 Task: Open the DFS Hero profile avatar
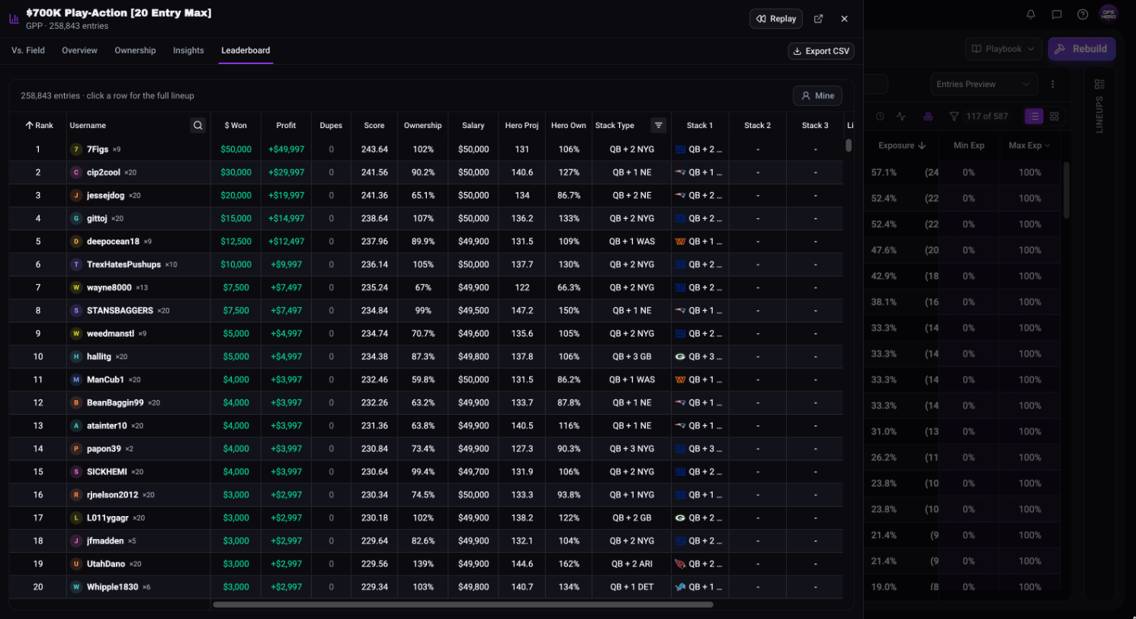pos(1109,14)
